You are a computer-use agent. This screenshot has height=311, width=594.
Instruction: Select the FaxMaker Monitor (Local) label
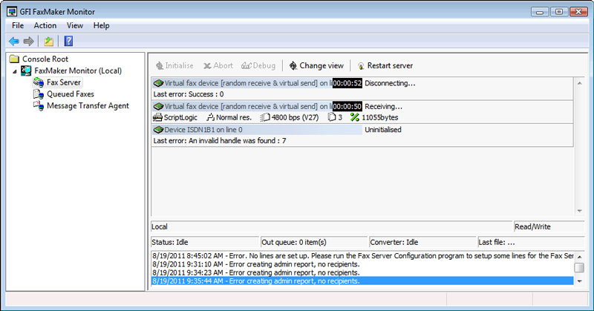78,71
